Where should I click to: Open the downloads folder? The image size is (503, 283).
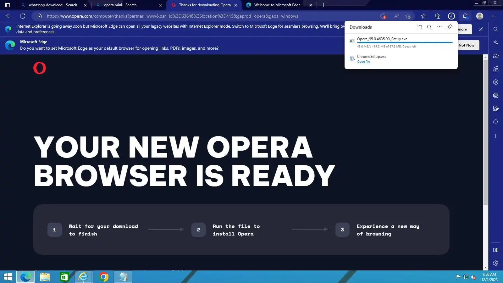point(419,27)
